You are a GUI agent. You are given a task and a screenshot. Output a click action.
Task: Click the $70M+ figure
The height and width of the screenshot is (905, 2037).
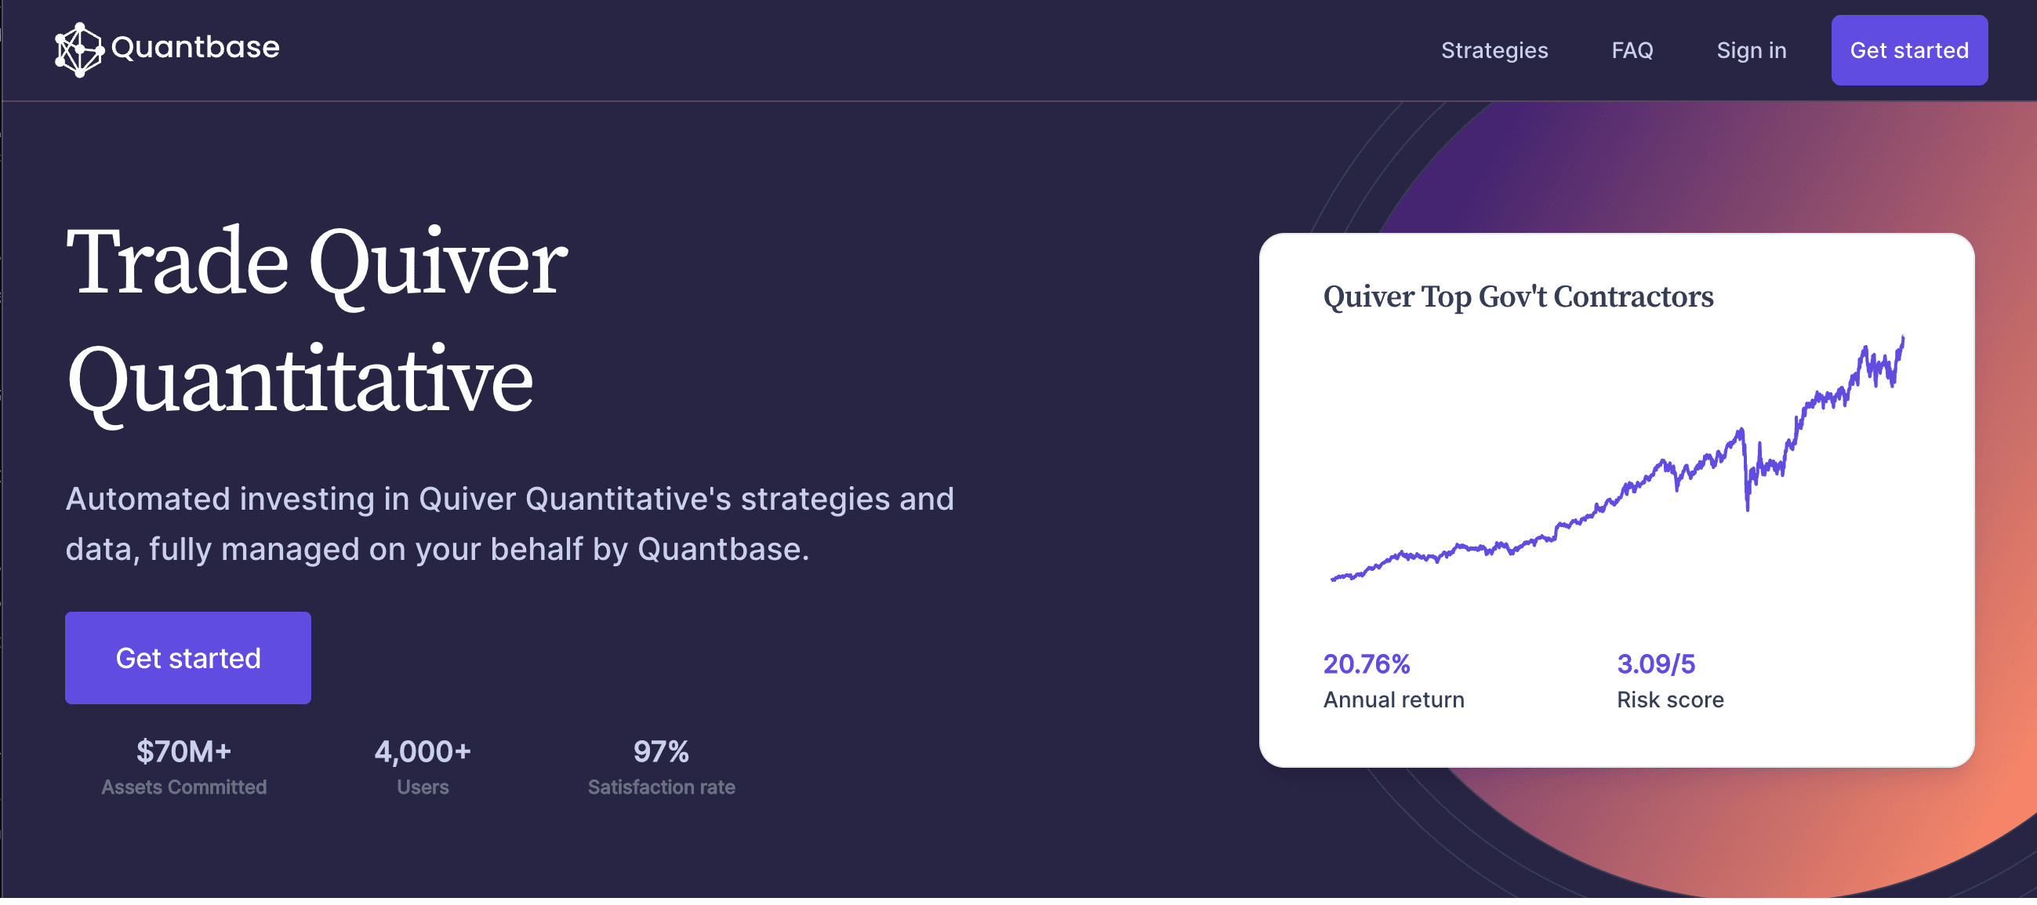tap(183, 751)
